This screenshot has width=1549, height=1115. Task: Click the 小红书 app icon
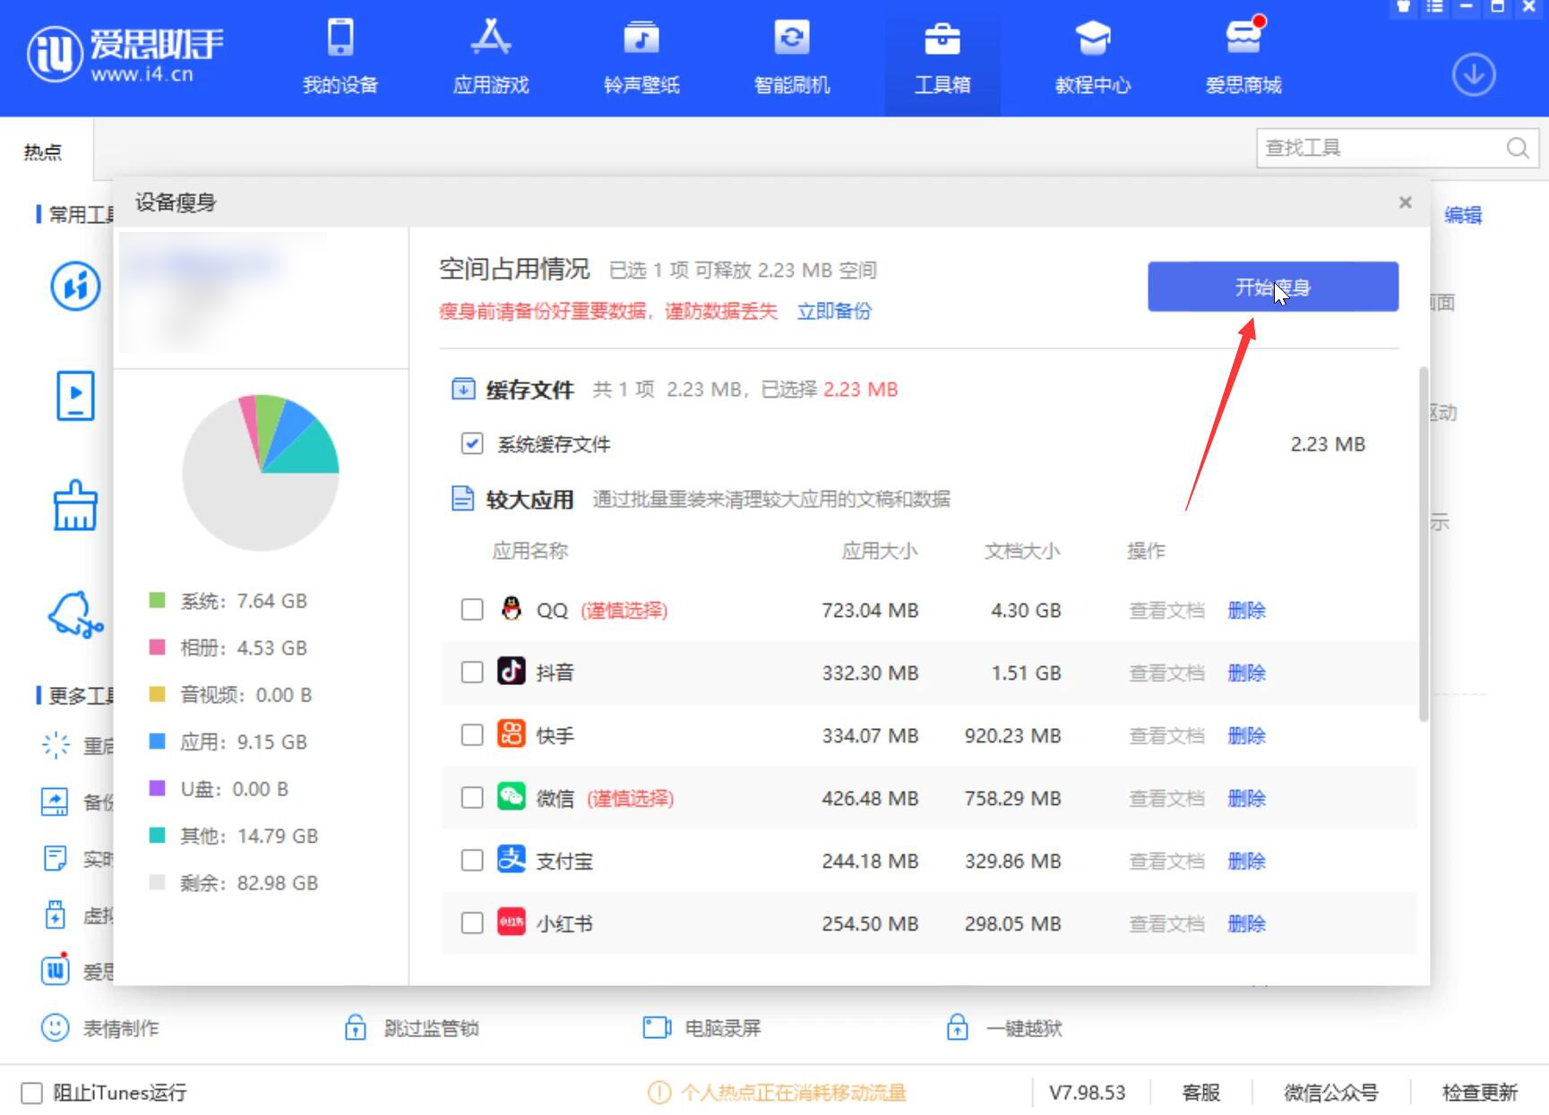click(x=512, y=922)
